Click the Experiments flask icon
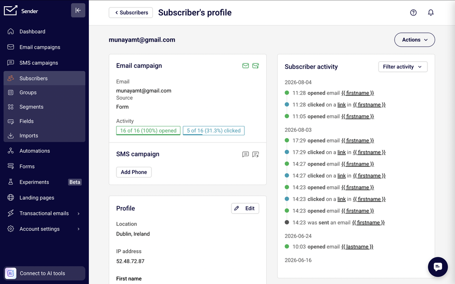Viewport: 455px width, 284px height. coord(11,182)
